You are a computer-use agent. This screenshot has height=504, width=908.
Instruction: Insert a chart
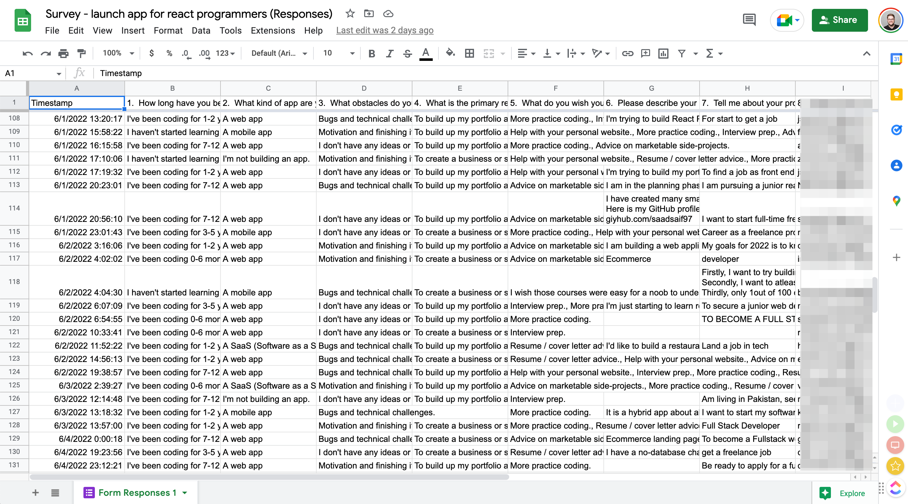pyautogui.click(x=663, y=53)
